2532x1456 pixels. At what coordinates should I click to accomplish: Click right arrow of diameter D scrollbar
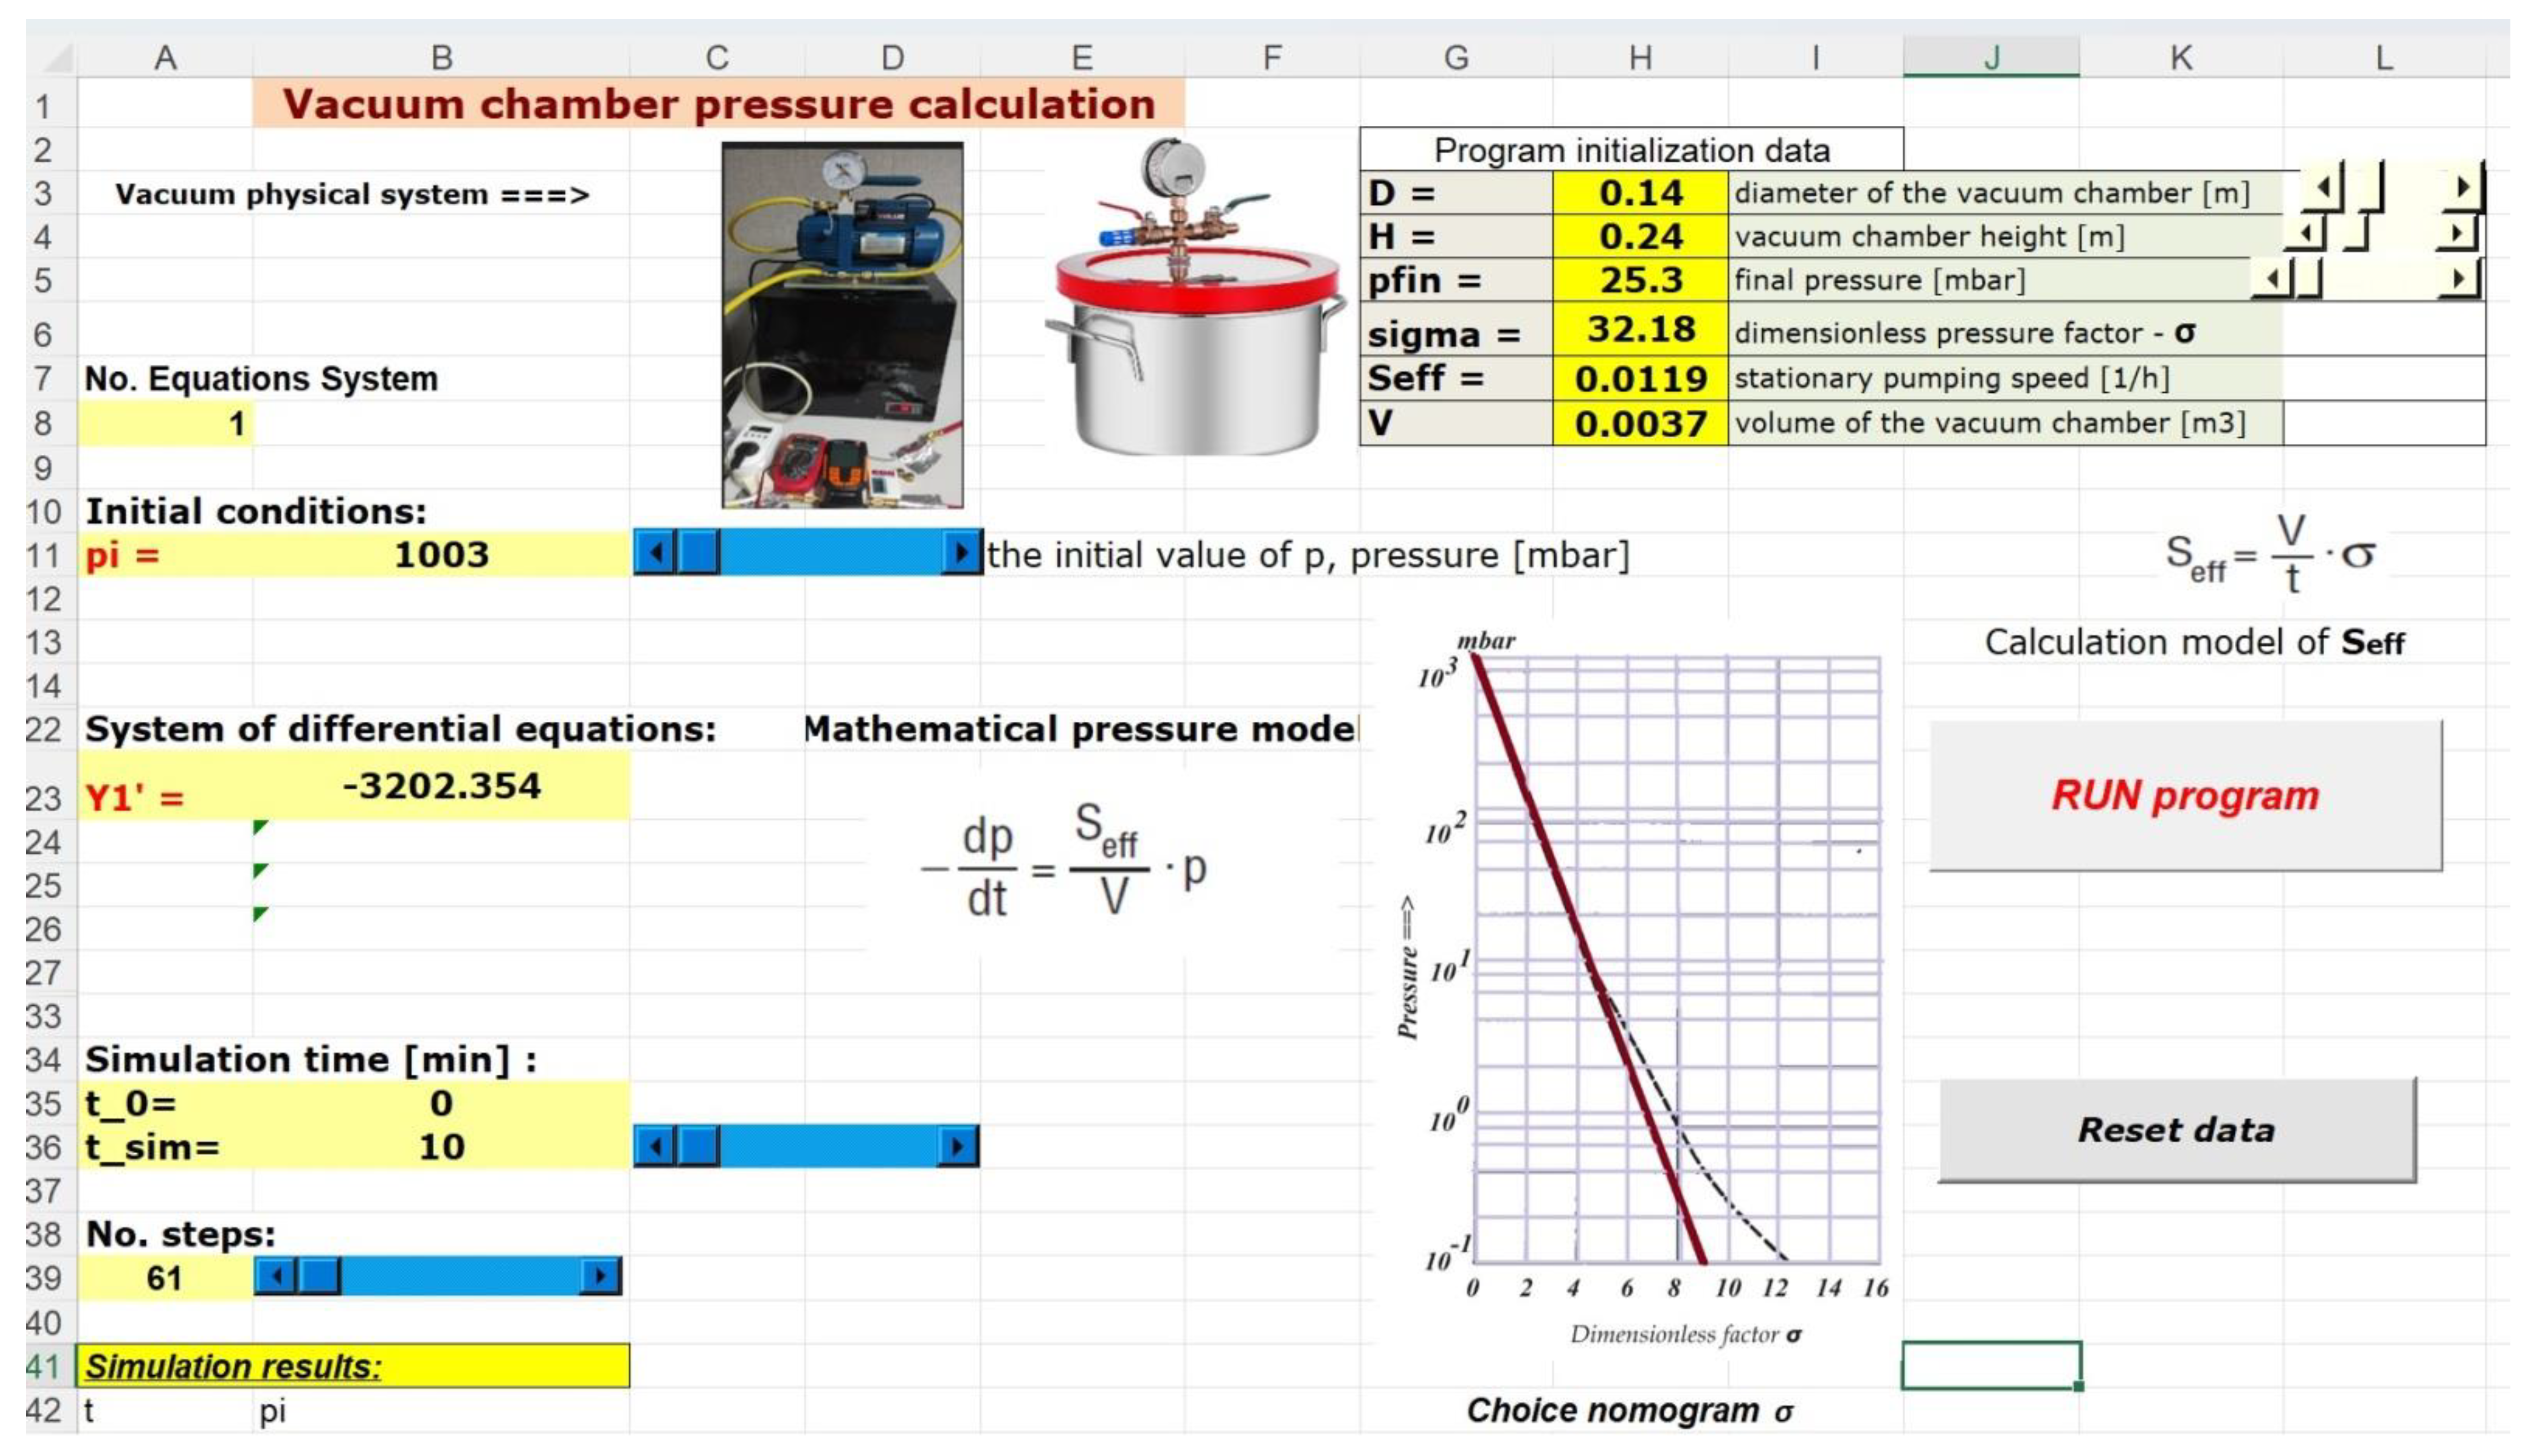[2463, 188]
